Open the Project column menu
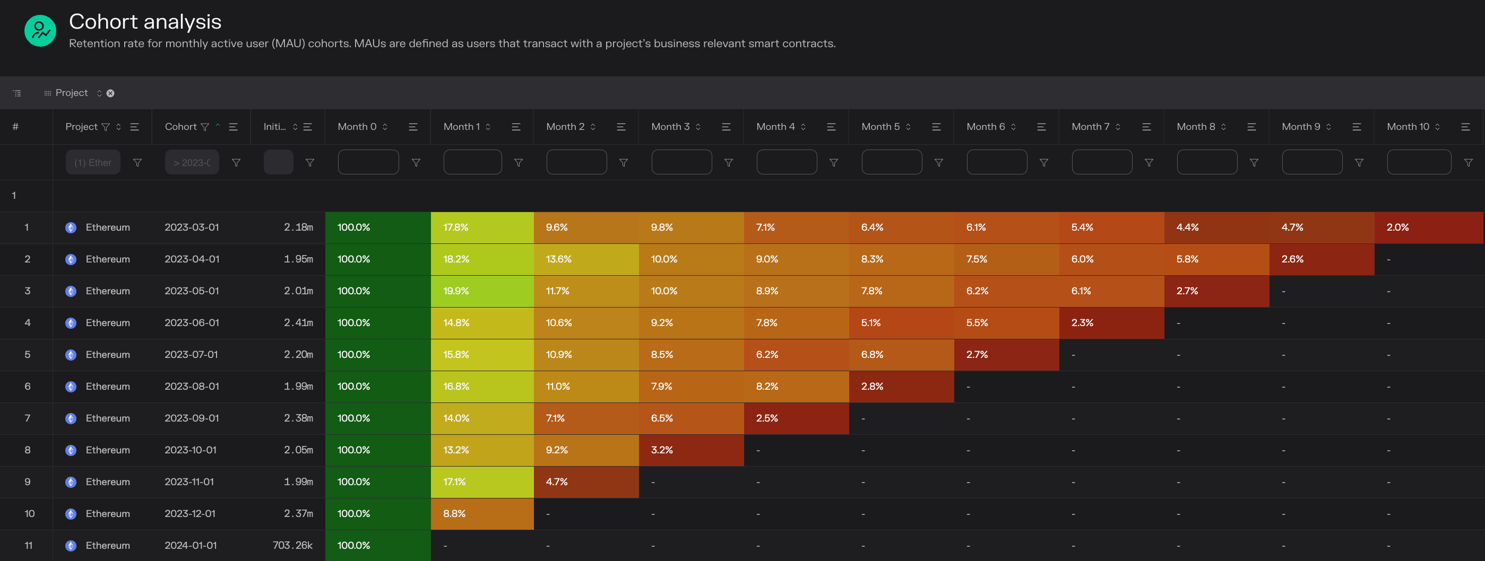Screen dimensions: 1485x561 click(x=134, y=127)
